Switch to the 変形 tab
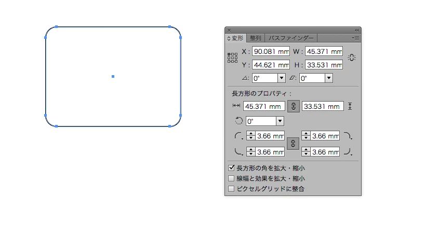Viewport: 425px width, 239px height. tap(235, 38)
